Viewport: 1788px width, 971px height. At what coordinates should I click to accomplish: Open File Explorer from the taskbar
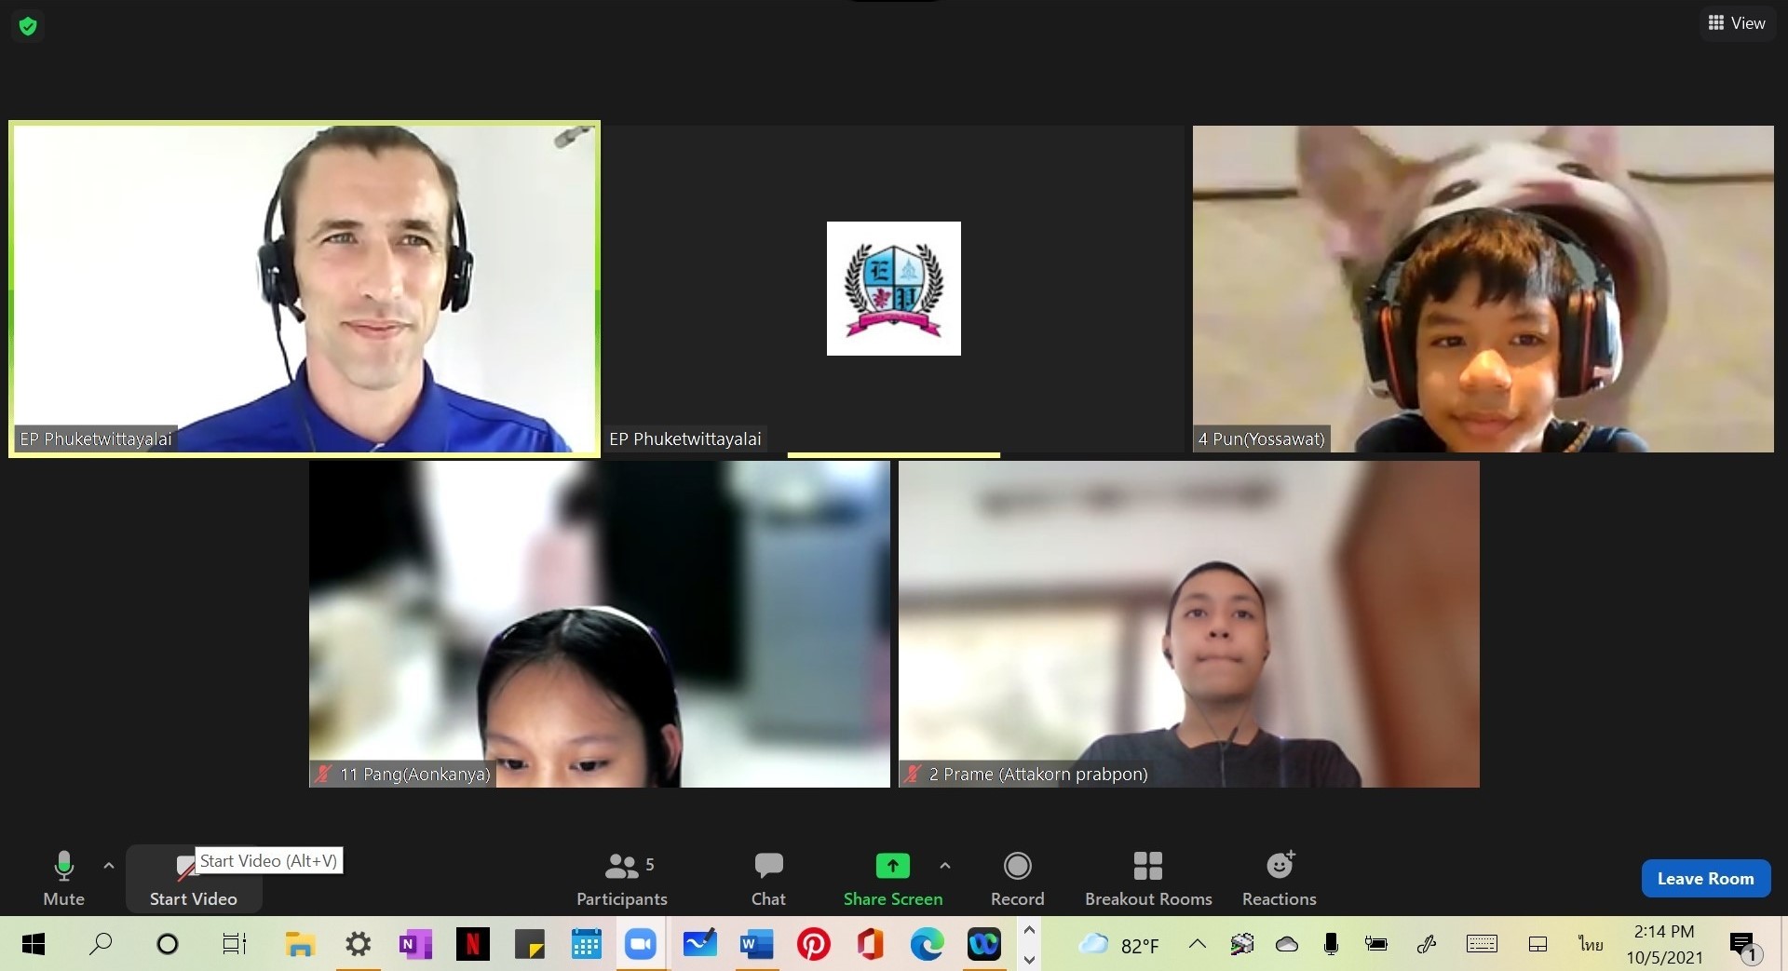tap(300, 945)
